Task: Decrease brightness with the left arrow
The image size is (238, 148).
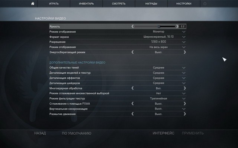Action: click(132, 26)
